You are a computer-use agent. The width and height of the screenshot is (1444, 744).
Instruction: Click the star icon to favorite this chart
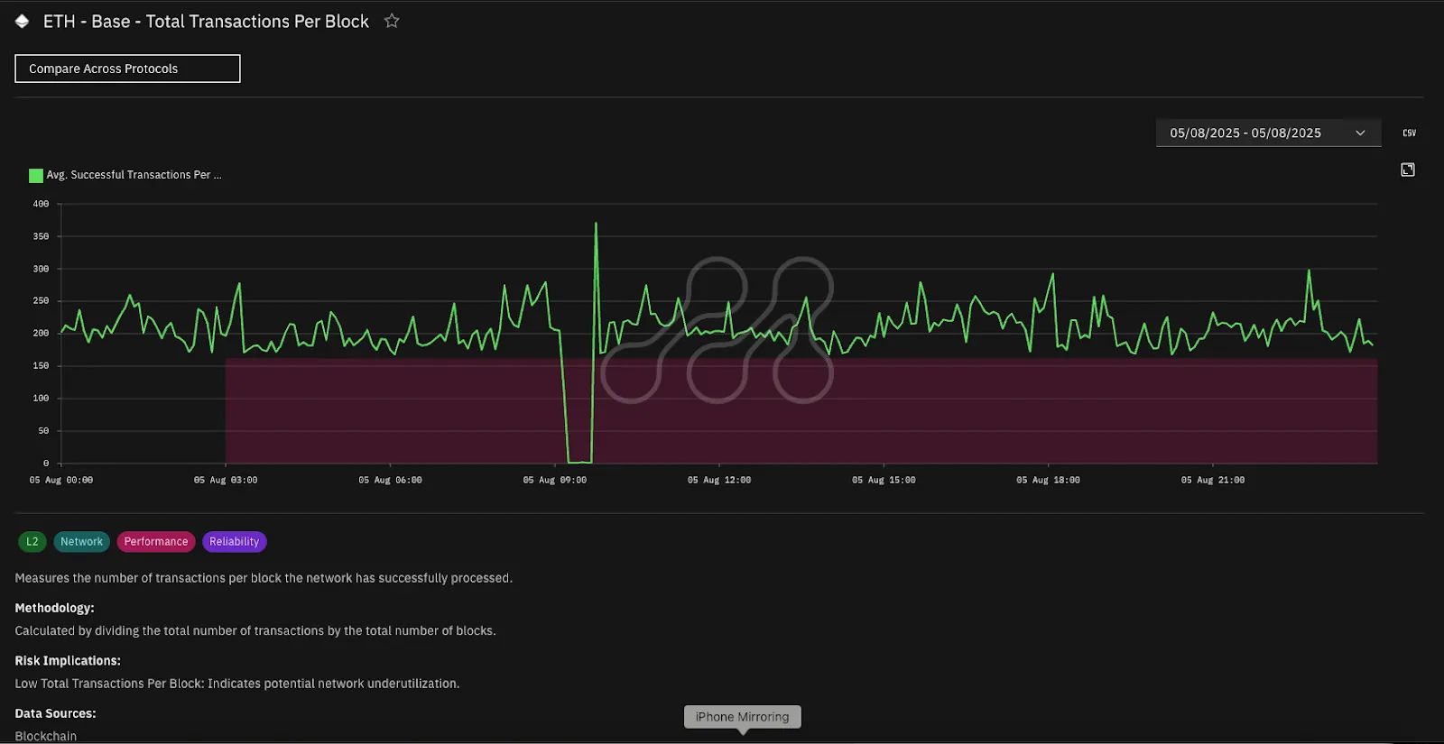click(x=392, y=21)
